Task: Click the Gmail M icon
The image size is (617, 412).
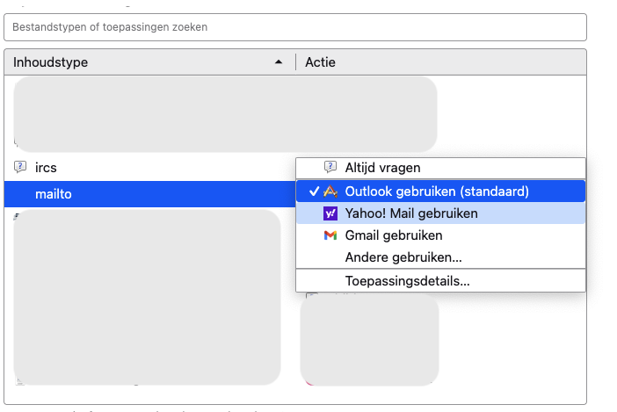Action: tap(330, 235)
